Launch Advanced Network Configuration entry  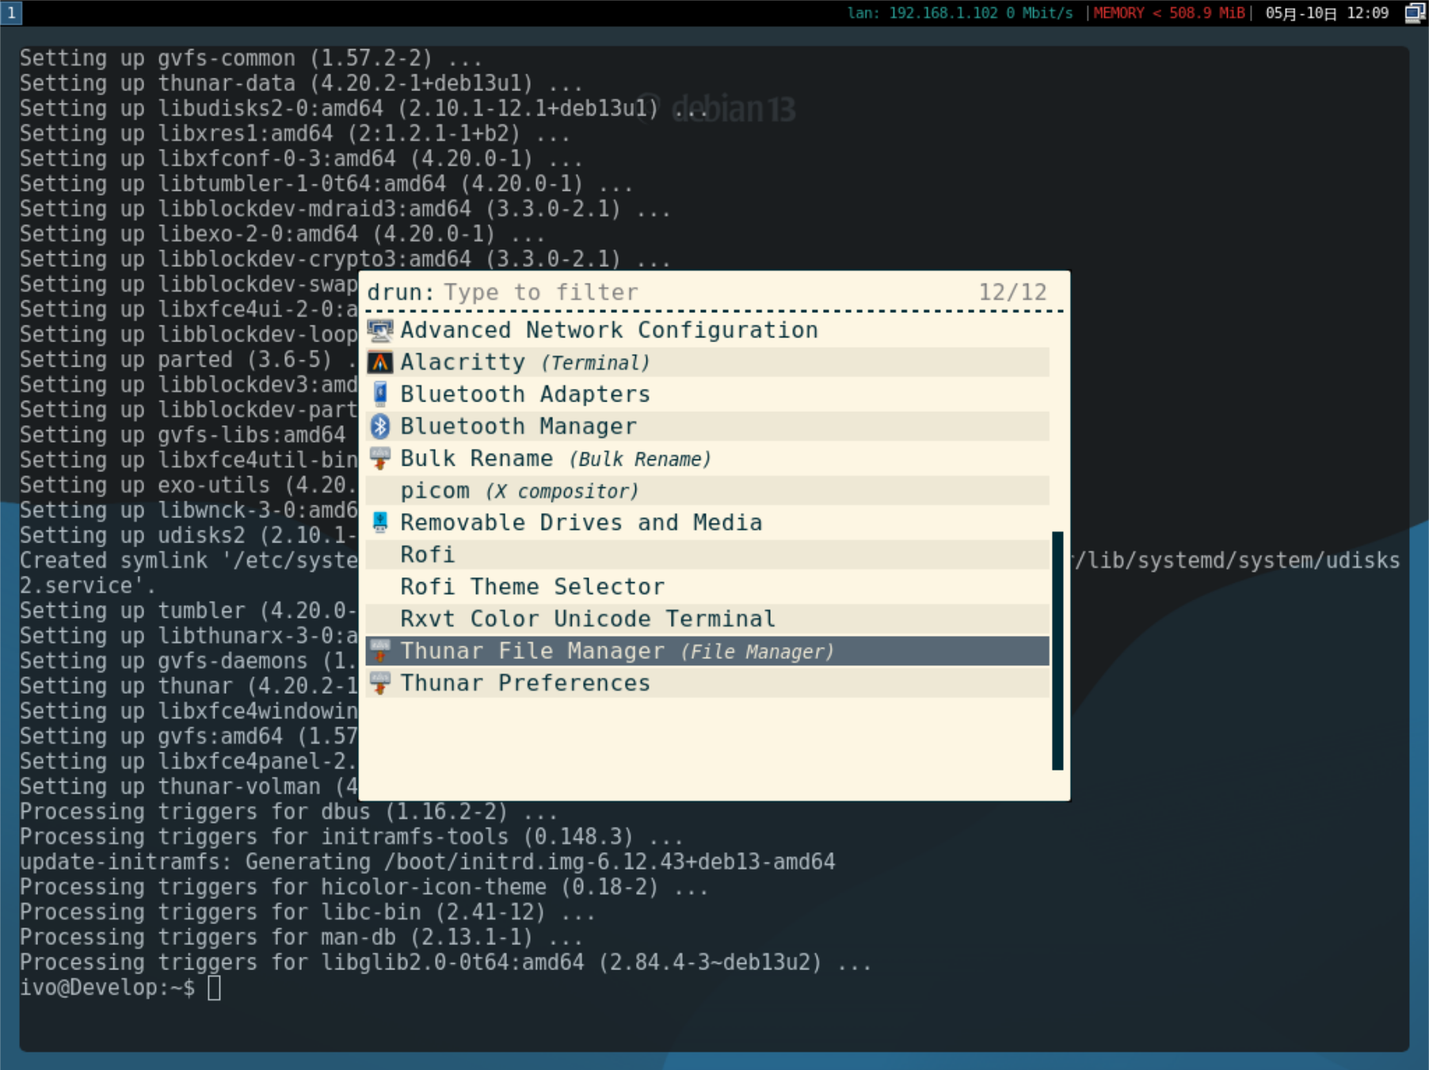tap(707, 330)
